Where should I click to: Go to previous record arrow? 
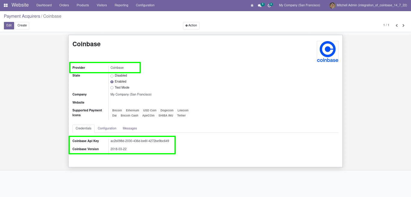click(397, 26)
